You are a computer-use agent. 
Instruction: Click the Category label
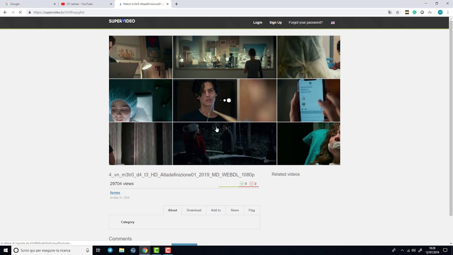pyautogui.click(x=128, y=222)
